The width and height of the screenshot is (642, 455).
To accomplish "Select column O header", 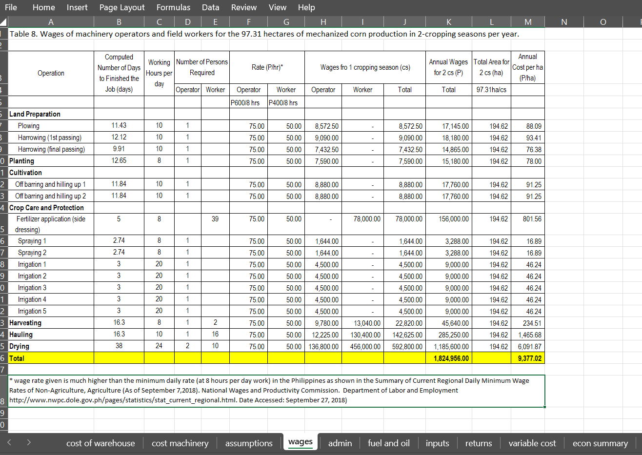I will (603, 22).
